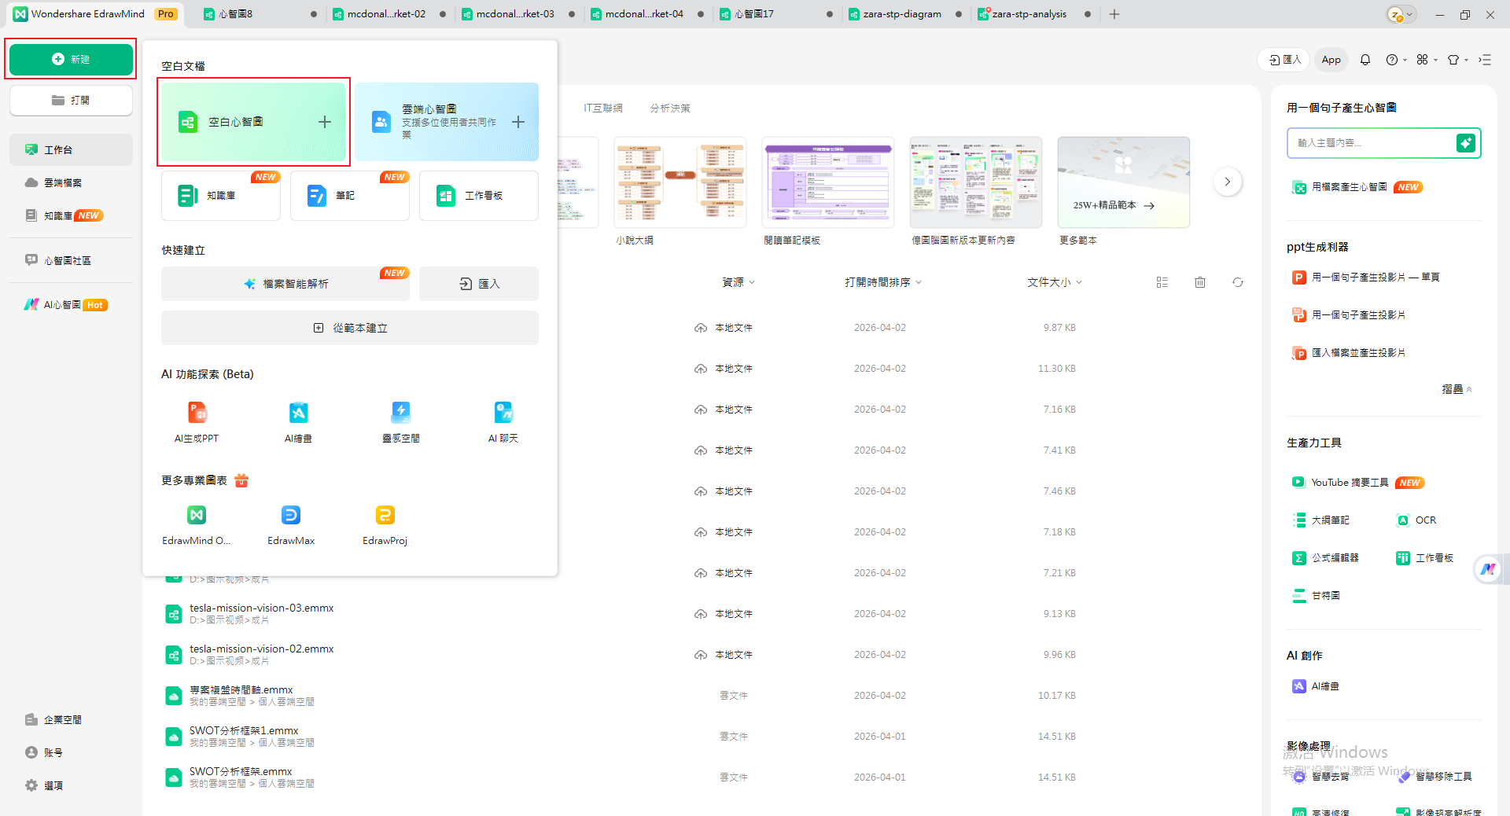Expand the 資源 filter dropdown
This screenshot has height=816, width=1510.
click(738, 282)
